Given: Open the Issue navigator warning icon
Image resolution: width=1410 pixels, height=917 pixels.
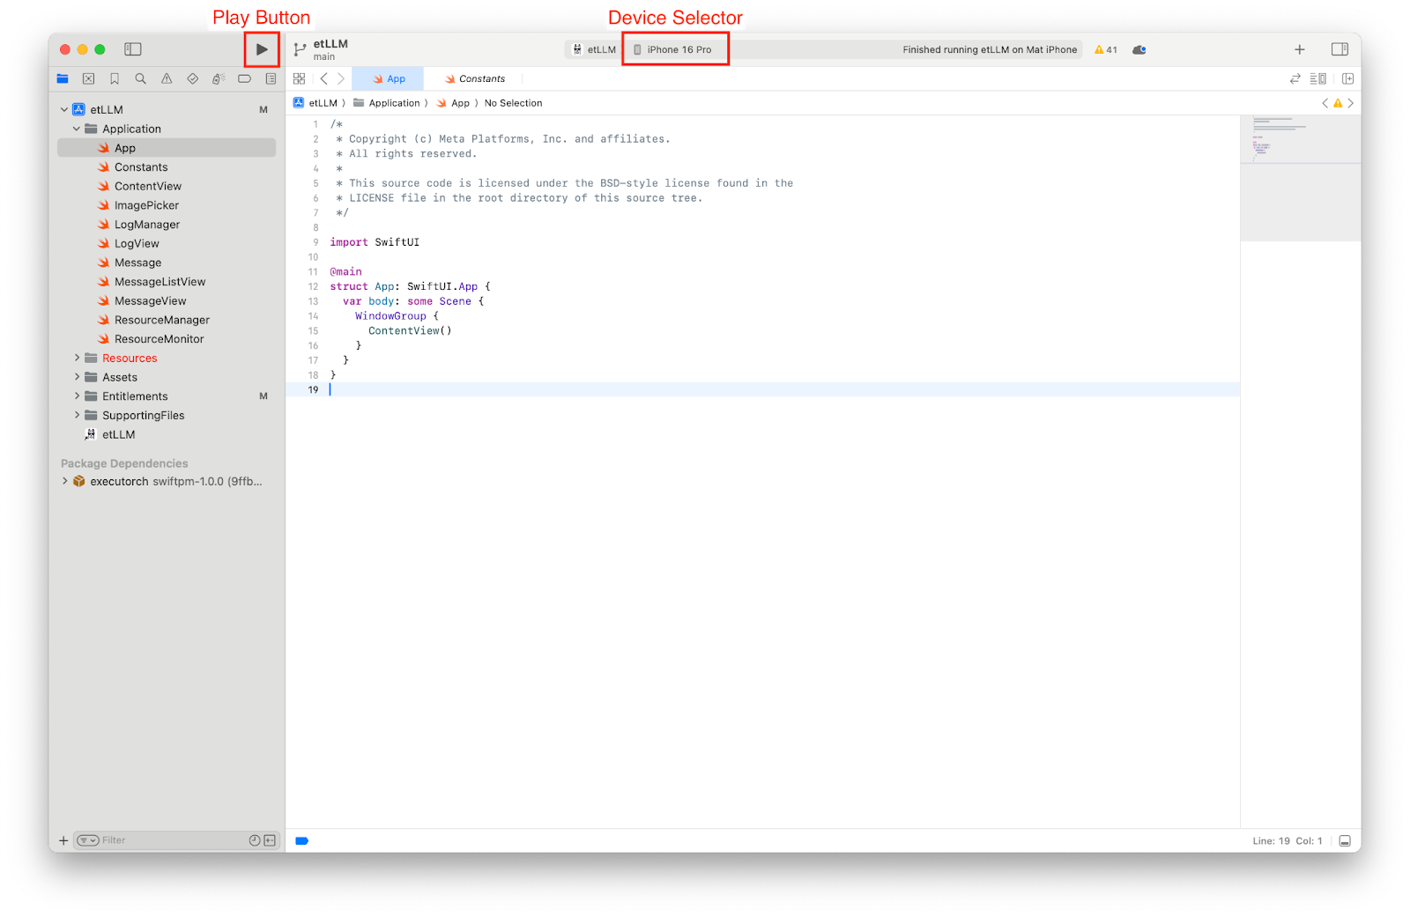Looking at the screenshot, I should (167, 78).
